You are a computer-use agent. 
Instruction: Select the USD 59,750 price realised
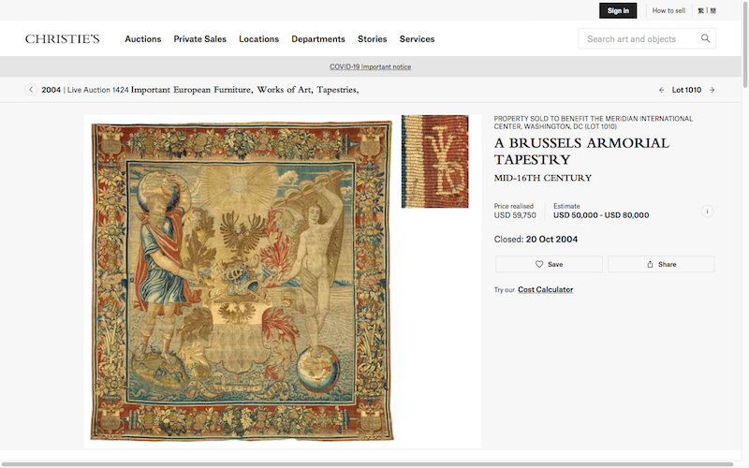[x=515, y=215]
